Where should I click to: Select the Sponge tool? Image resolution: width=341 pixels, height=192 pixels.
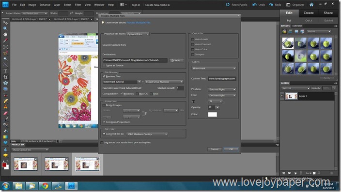pyautogui.click(x=5, y=155)
